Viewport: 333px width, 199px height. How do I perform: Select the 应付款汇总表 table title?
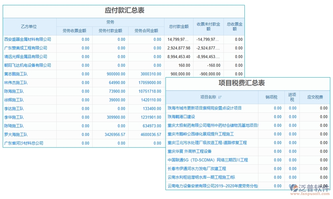(x=123, y=10)
